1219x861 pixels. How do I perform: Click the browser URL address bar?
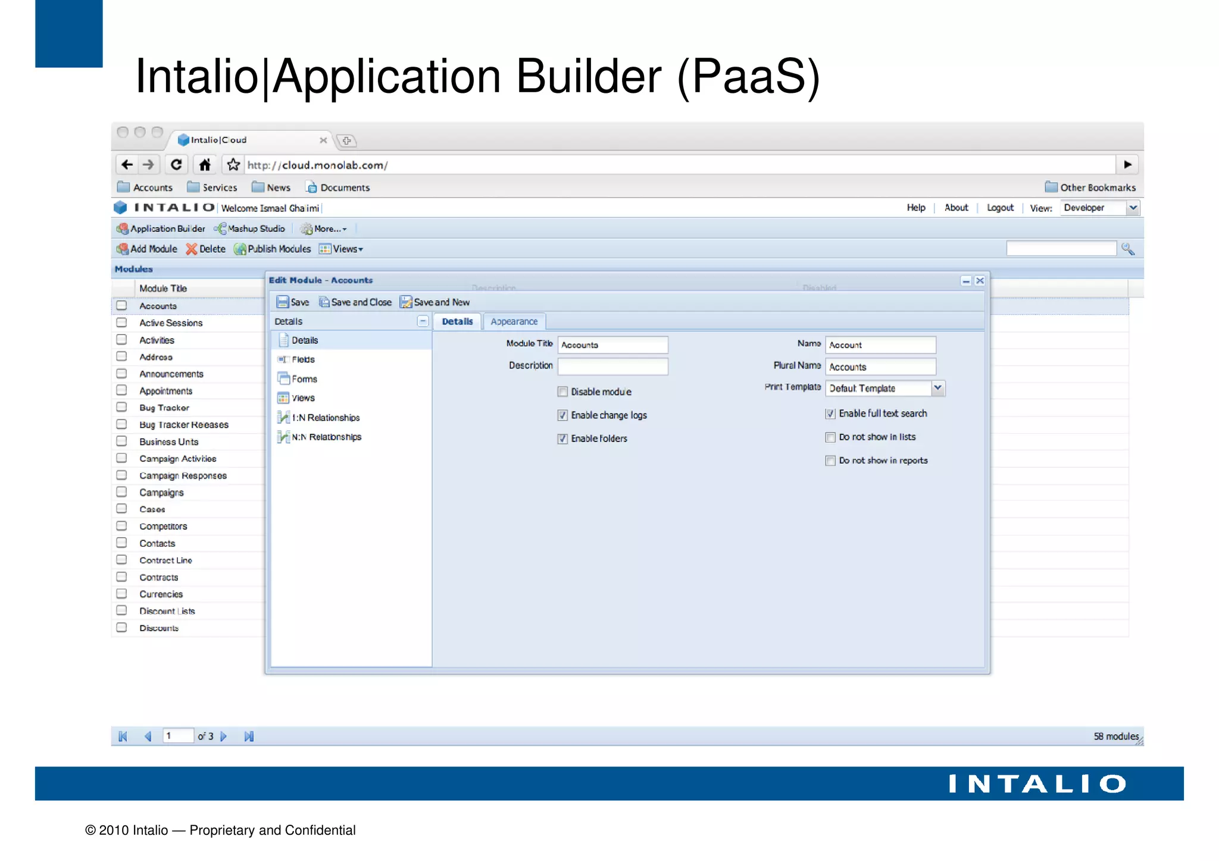click(679, 165)
